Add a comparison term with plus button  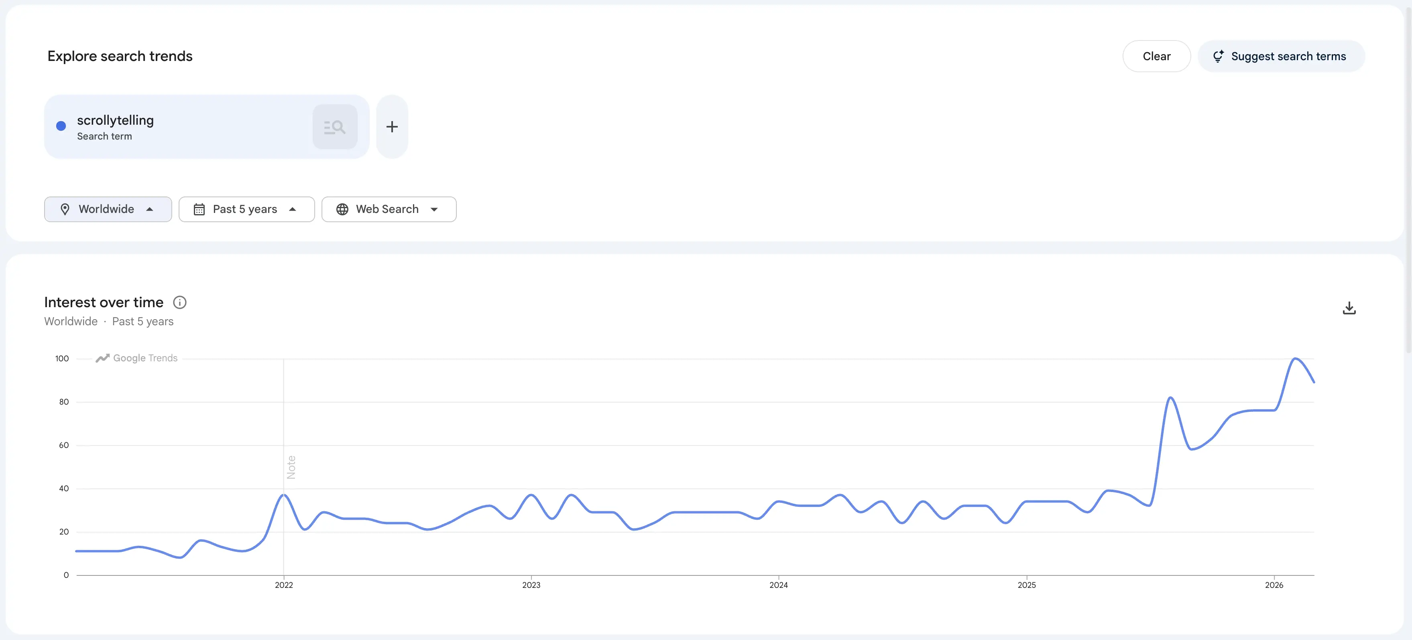point(392,126)
